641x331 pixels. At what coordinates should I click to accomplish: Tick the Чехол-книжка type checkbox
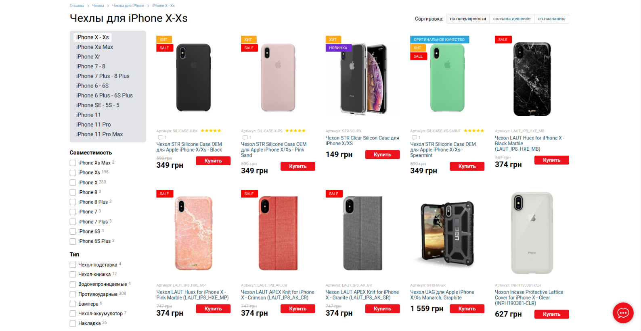tap(73, 275)
